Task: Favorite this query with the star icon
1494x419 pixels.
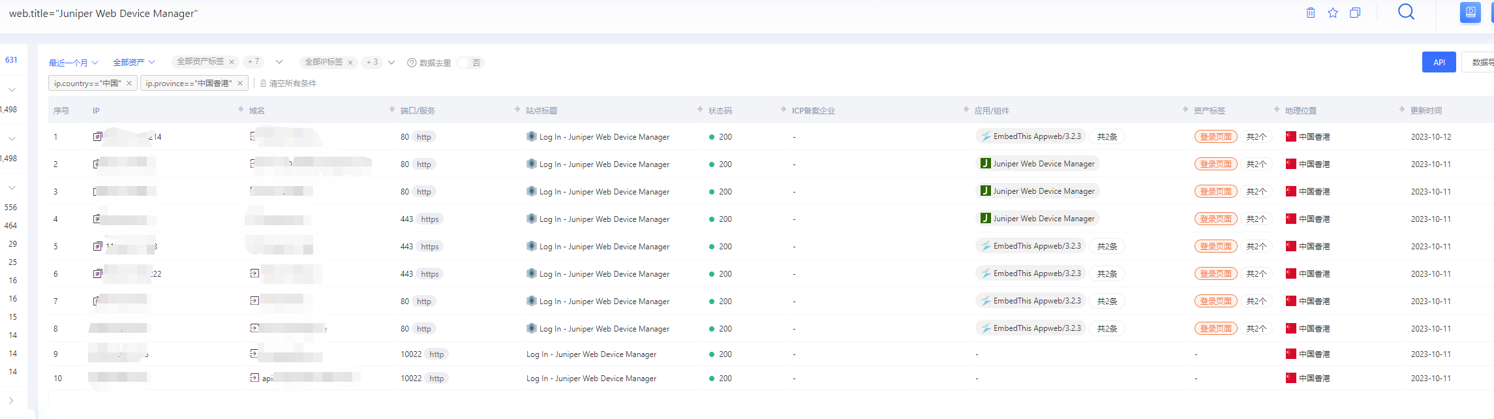Action: point(1333,13)
